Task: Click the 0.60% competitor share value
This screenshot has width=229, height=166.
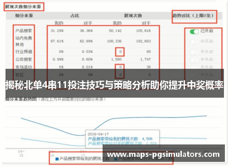Action: pyautogui.click(x=87, y=59)
